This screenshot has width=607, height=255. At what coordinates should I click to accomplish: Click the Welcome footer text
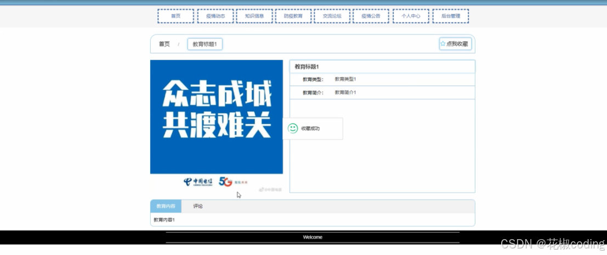tap(313, 237)
